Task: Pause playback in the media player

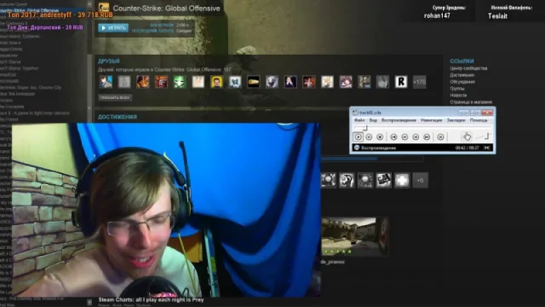Action: click(369, 137)
